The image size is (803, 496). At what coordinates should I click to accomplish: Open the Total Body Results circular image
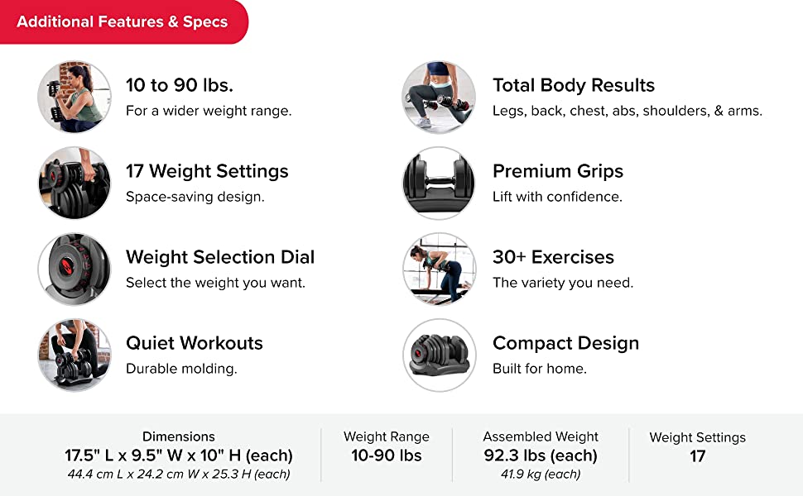[439, 97]
